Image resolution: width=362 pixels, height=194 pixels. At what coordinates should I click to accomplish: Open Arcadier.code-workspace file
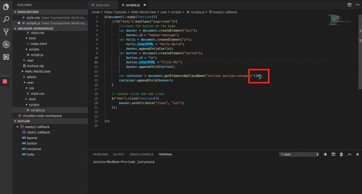tap(40, 116)
